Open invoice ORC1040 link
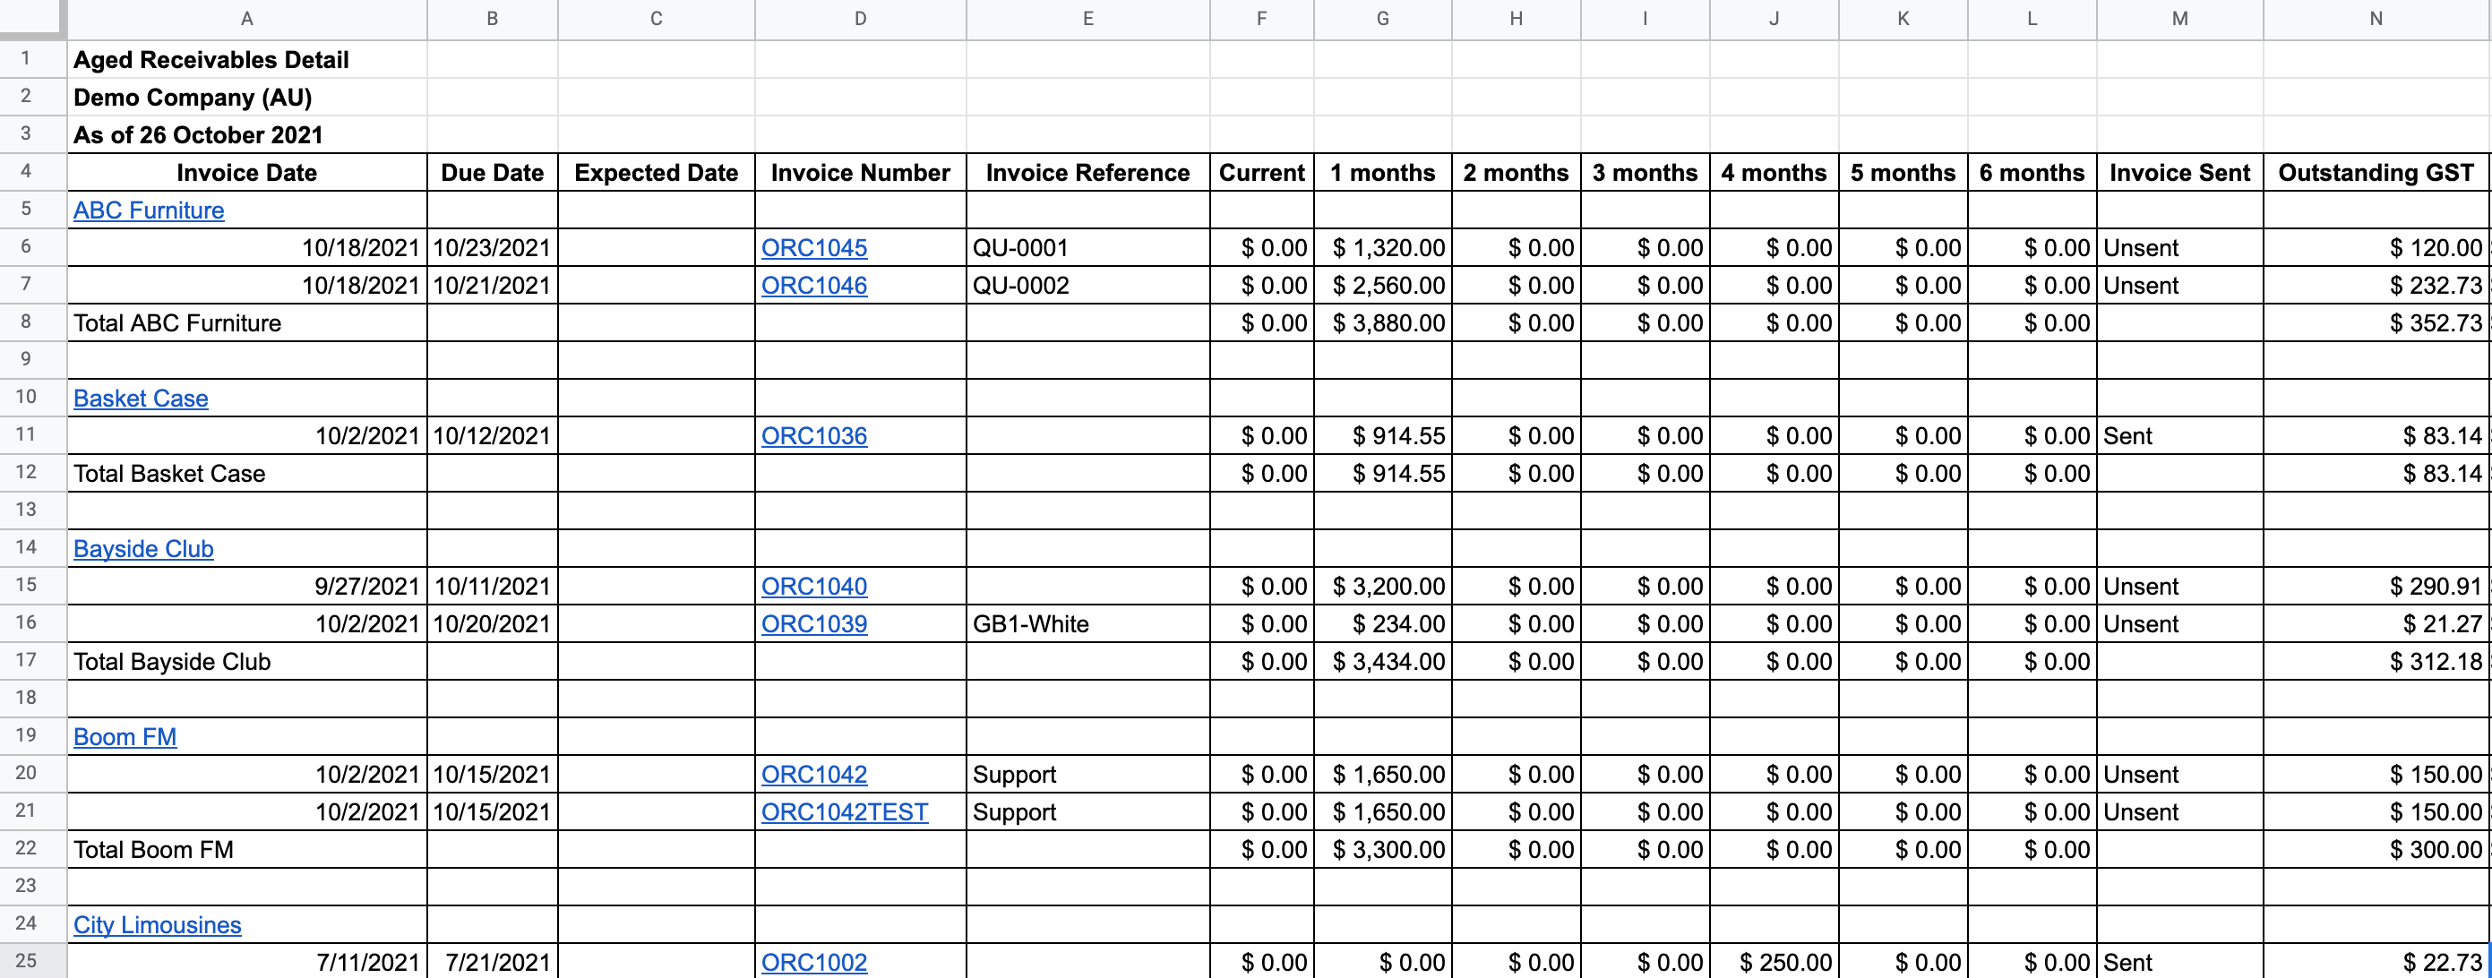 (x=813, y=587)
